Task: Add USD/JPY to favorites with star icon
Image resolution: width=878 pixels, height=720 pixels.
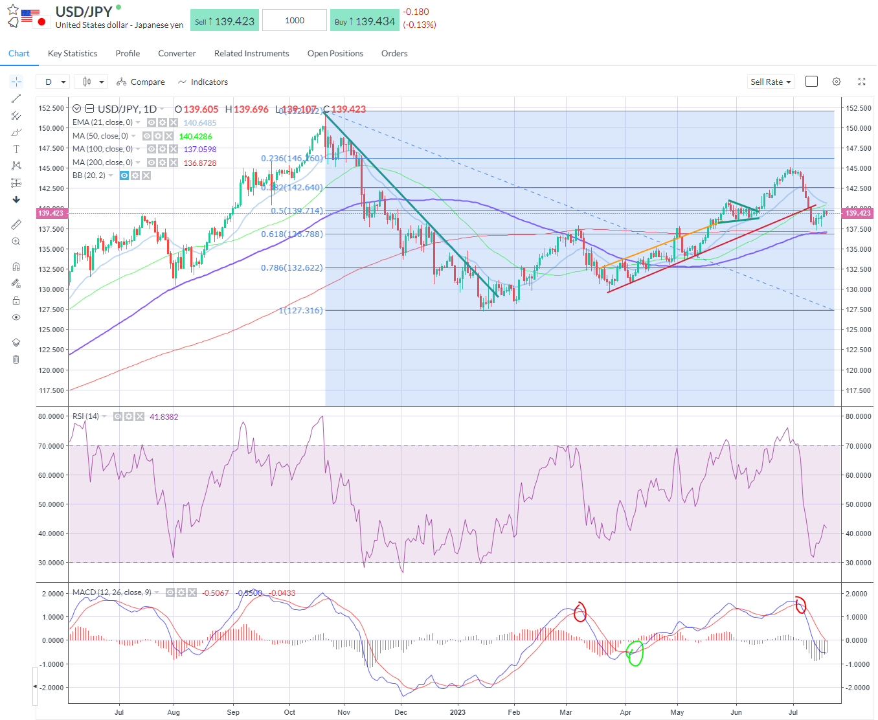Action: point(13,10)
